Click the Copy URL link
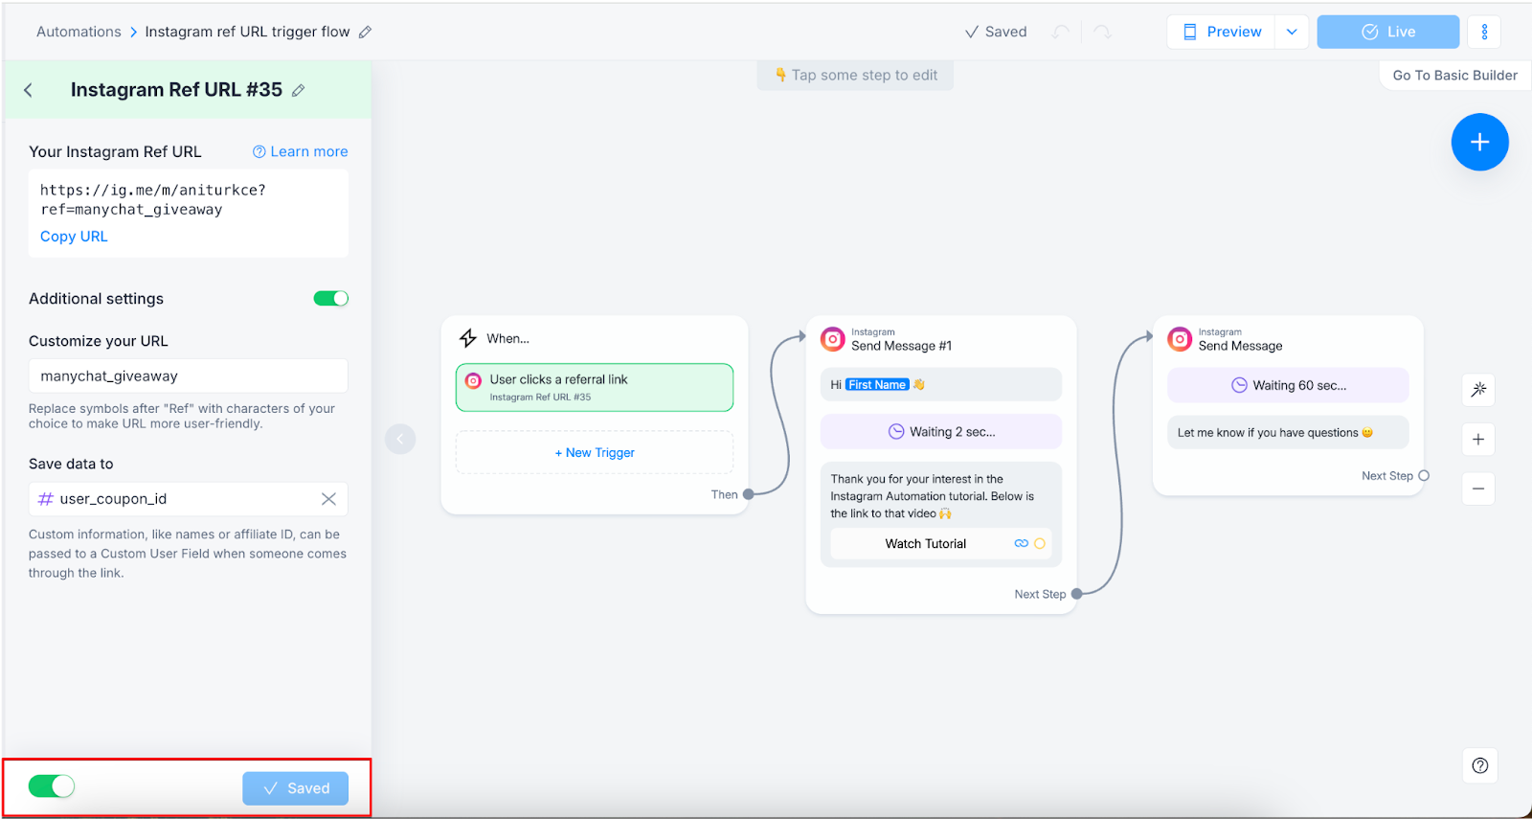1532x819 pixels. (74, 237)
